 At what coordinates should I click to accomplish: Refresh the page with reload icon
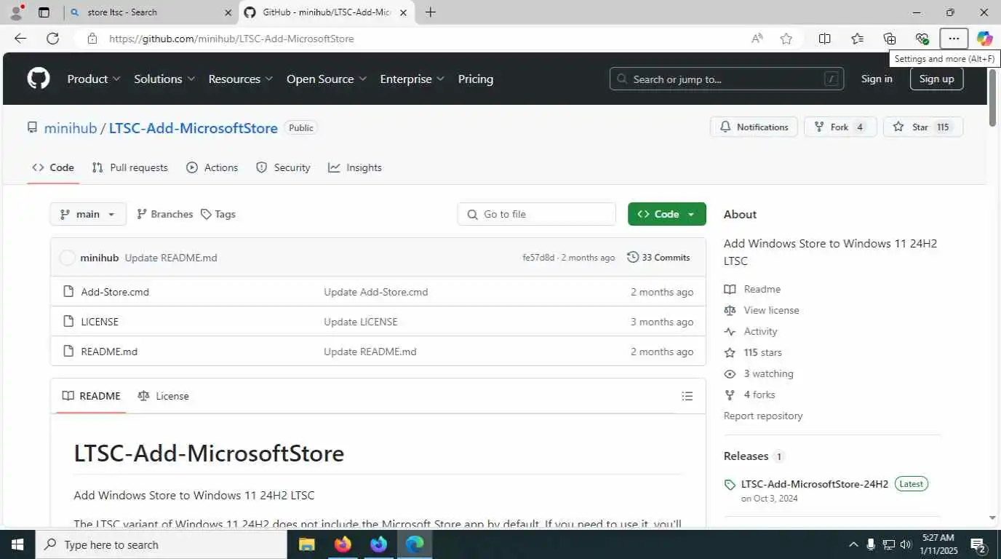click(x=52, y=39)
